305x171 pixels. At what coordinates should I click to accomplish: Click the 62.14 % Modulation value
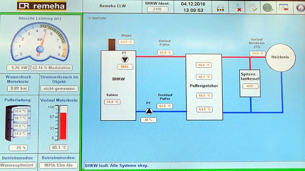pyautogui.click(x=51, y=68)
